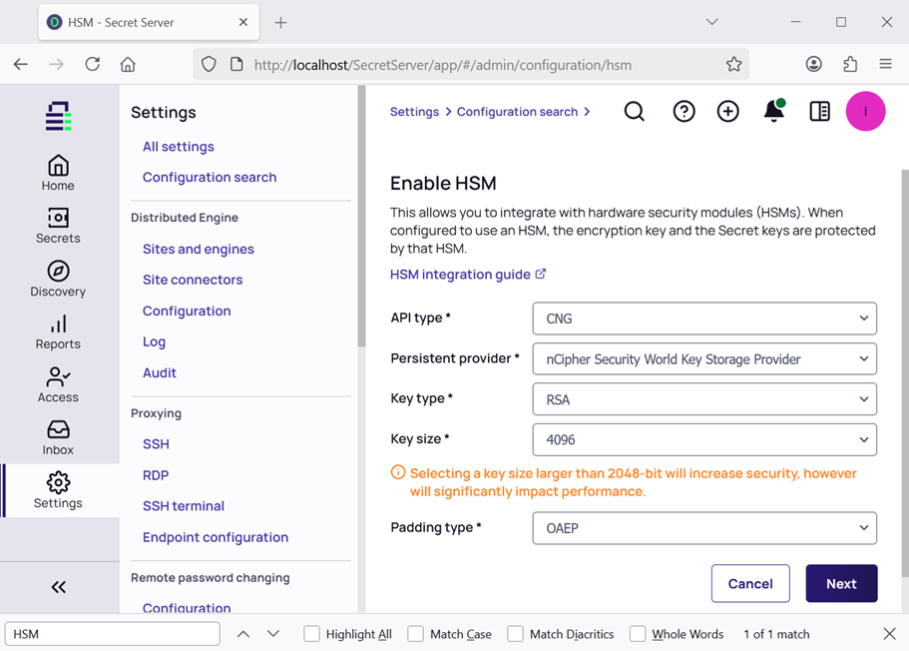Open Configuration search in Settings menu
The image size is (909, 651).
click(x=210, y=178)
